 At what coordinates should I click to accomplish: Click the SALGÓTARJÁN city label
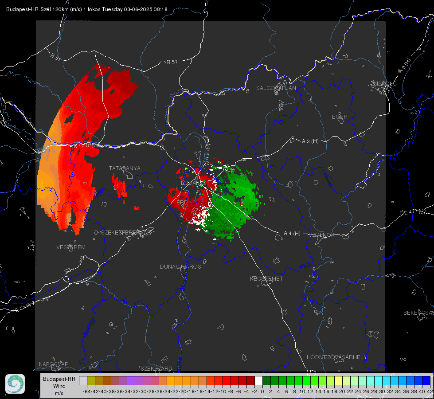tap(276, 88)
